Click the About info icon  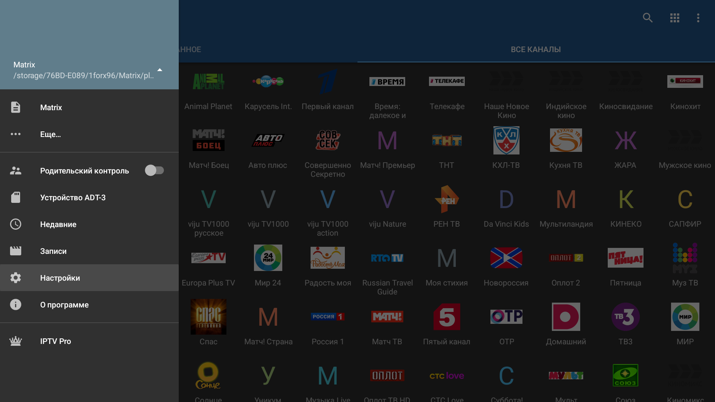[x=16, y=304]
